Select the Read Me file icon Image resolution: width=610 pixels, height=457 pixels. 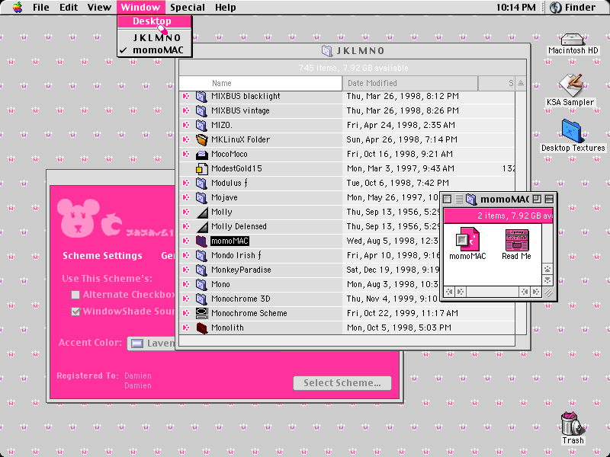point(516,239)
